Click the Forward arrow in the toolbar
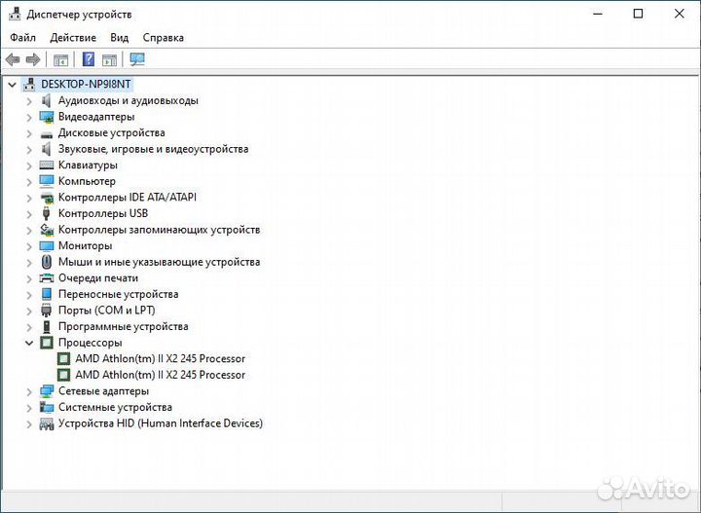Image resolution: width=701 pixels, height=513 pixels. click(33, 59)
